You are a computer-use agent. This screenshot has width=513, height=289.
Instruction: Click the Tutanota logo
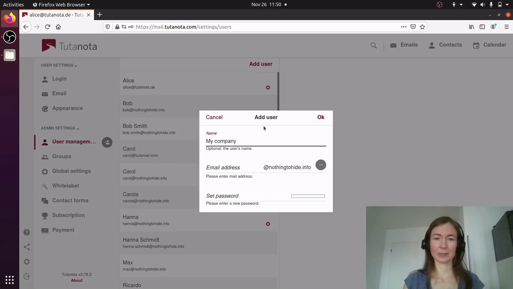[x=69, y=46]
